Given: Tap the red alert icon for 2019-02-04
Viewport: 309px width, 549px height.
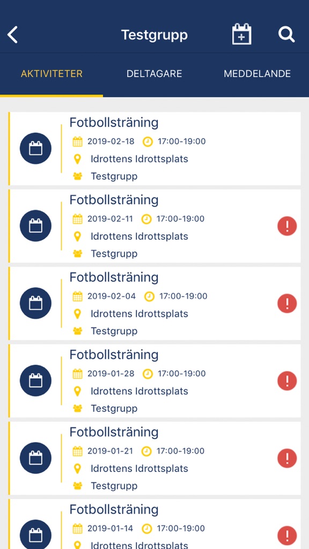Looking at the screenshot, I should (287, 303).
